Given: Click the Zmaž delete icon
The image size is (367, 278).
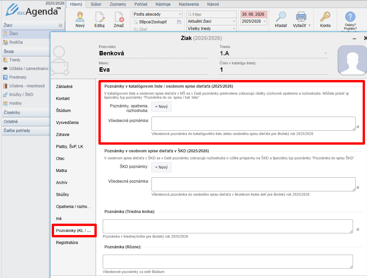Looking at the screenshot, I should click(x=119, y=17).
